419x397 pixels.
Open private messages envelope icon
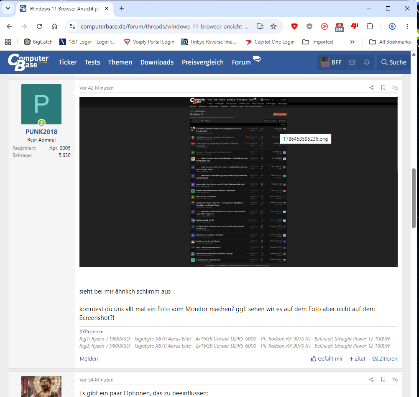point(352,62)
